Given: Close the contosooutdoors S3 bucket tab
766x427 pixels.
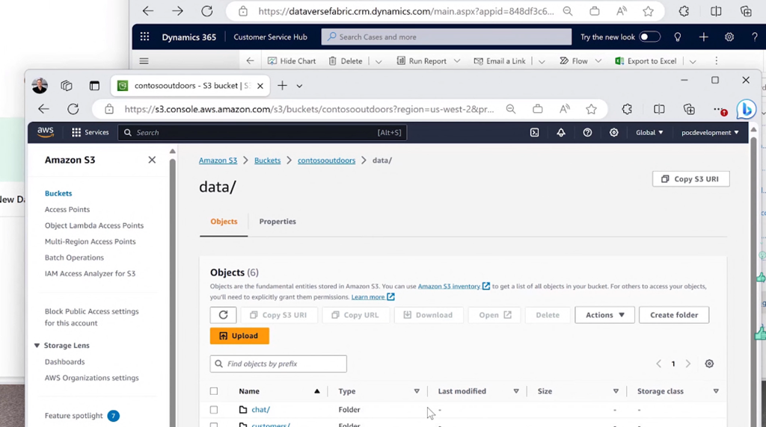Looking at the screenshot, I should click(260, 86).
